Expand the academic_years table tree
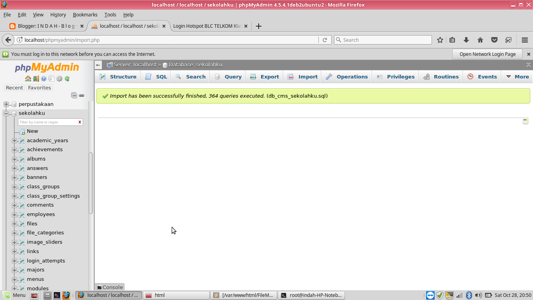Image resolution: width=533 pixels, height=300 pixels. [x=14, y=140]
